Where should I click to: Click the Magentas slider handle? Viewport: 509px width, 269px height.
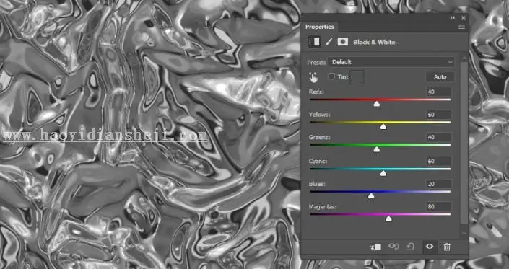point(388,219)
